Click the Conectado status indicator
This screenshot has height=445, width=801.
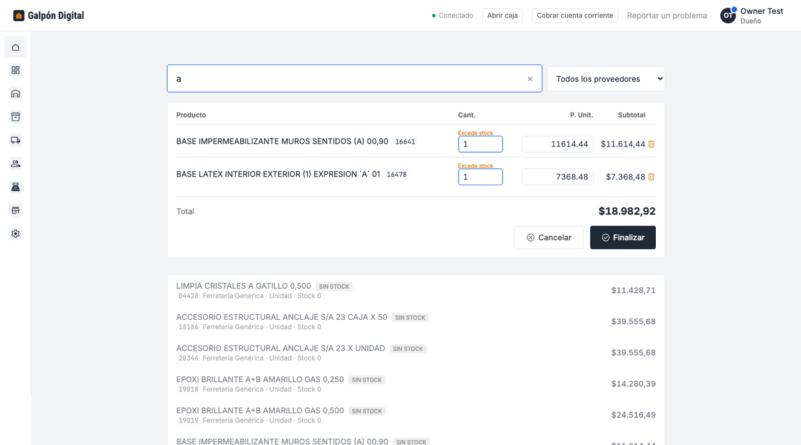452,16
